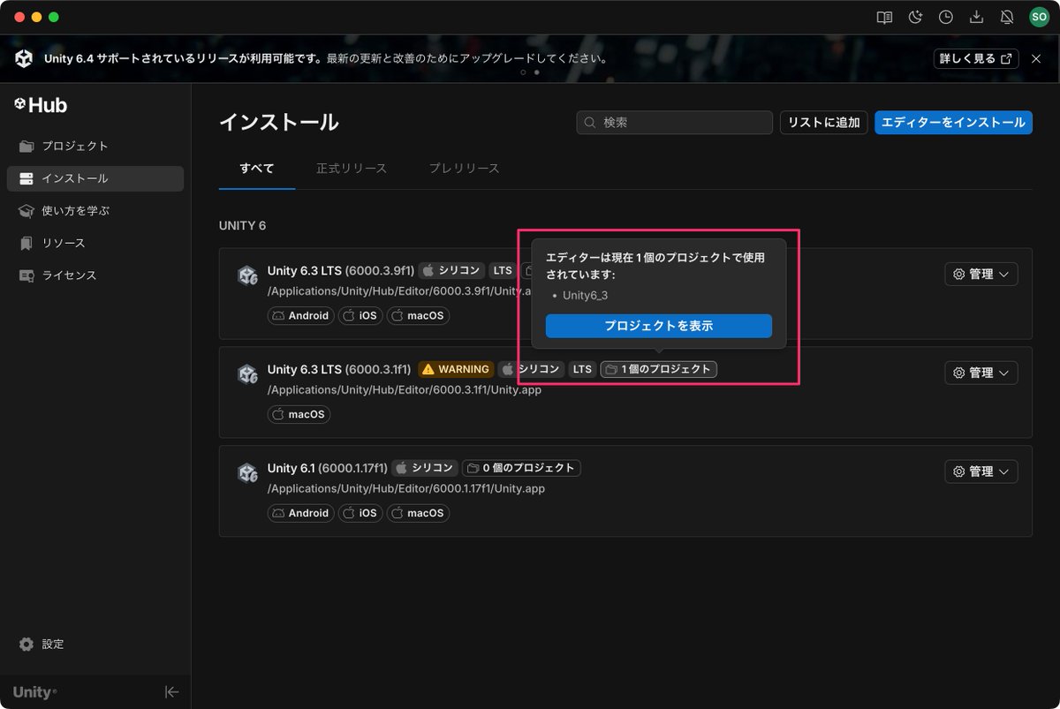The image size is (1060, 709).
Task: Click the Unity 6.3 LTS (6000.3.9f1) title
Action: pyautogui.click(x=339, y=270)
